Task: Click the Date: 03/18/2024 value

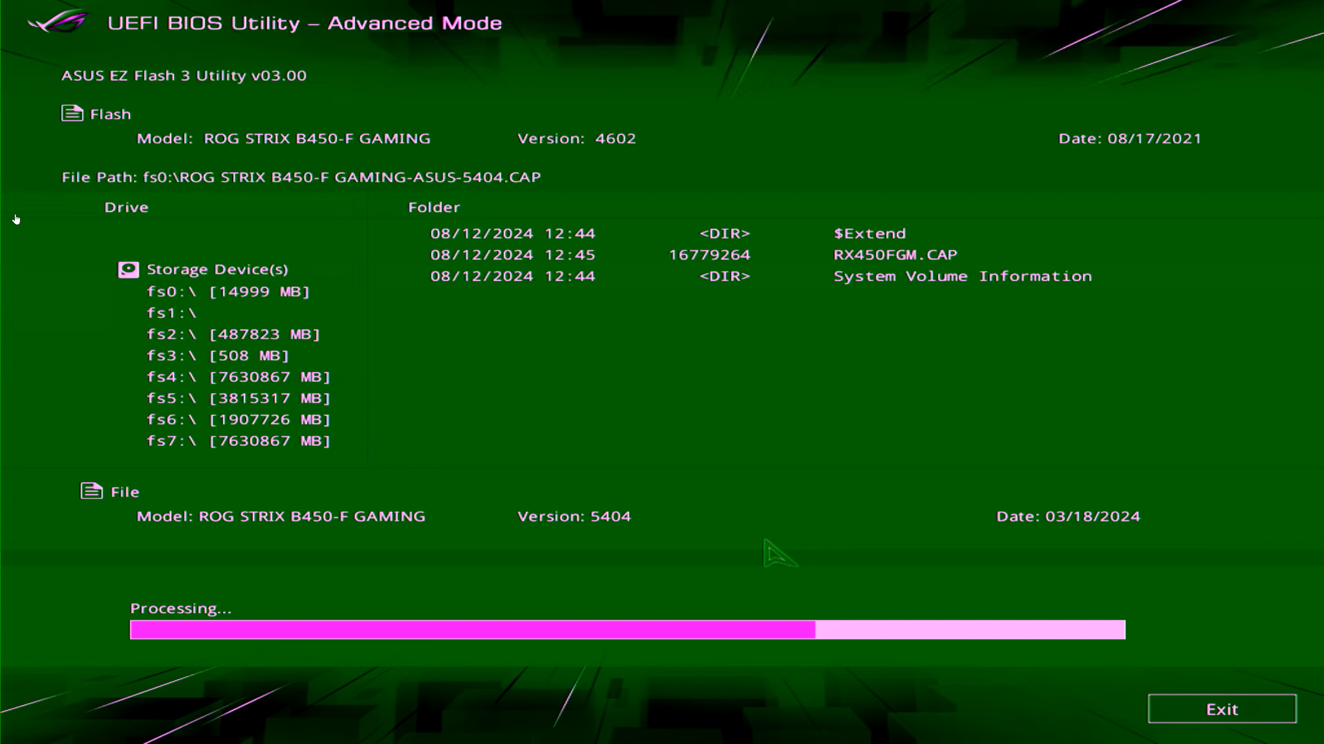Action: 1068,516
